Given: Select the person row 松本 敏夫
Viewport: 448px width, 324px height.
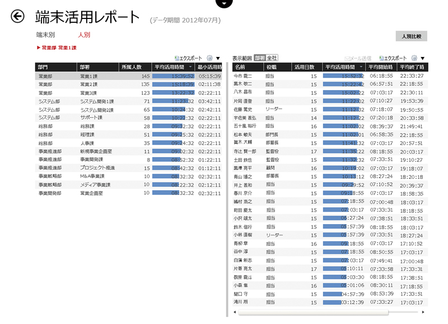Looking at the screenshot, I should 330,135.
